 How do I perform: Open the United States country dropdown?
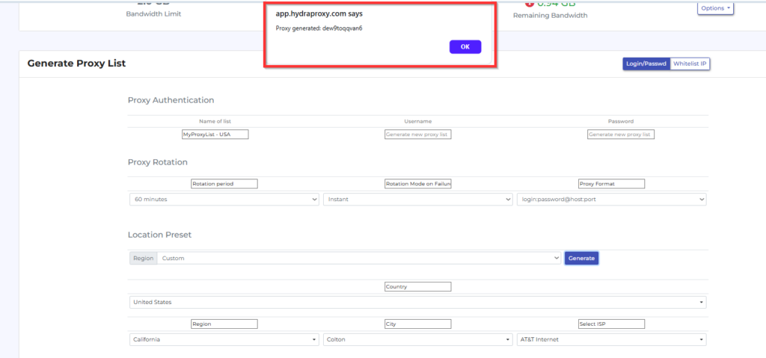click(417, 302)
